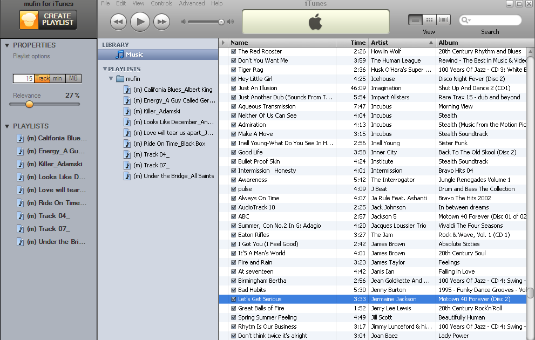Switch to list view
535x340 pixels.
415,20
